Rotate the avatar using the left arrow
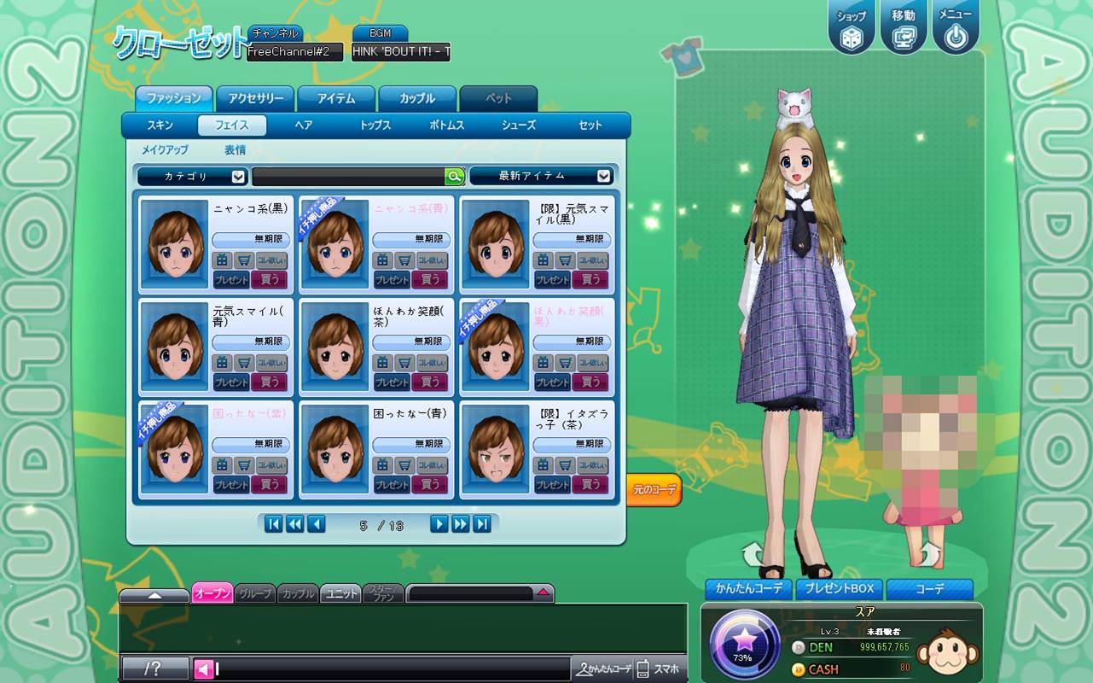1093x683 pixels. coord(754,554)
